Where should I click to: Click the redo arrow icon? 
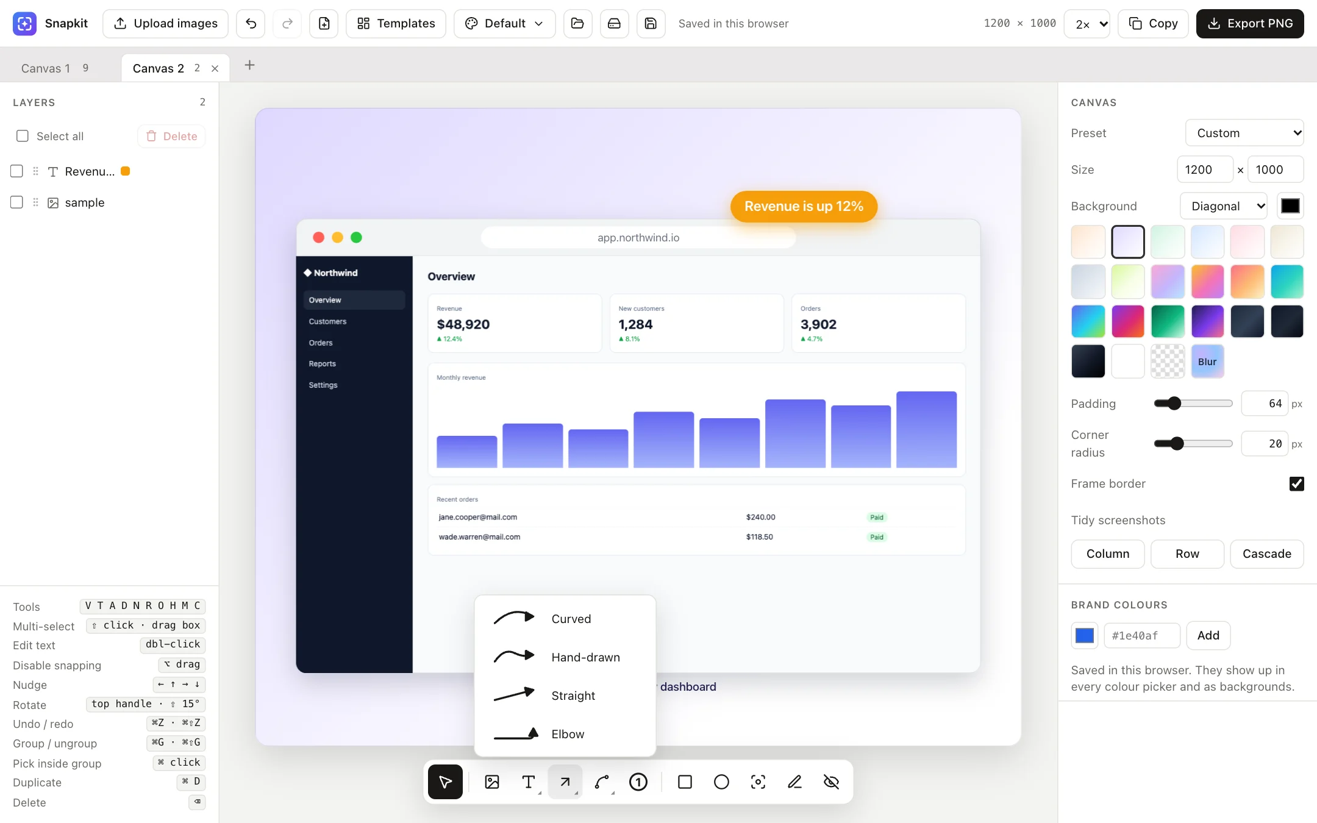coord(287,24)
